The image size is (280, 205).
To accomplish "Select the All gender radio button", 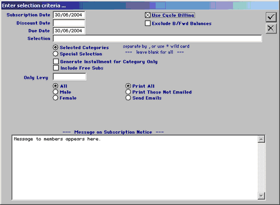I will click(x=56, y=86).
